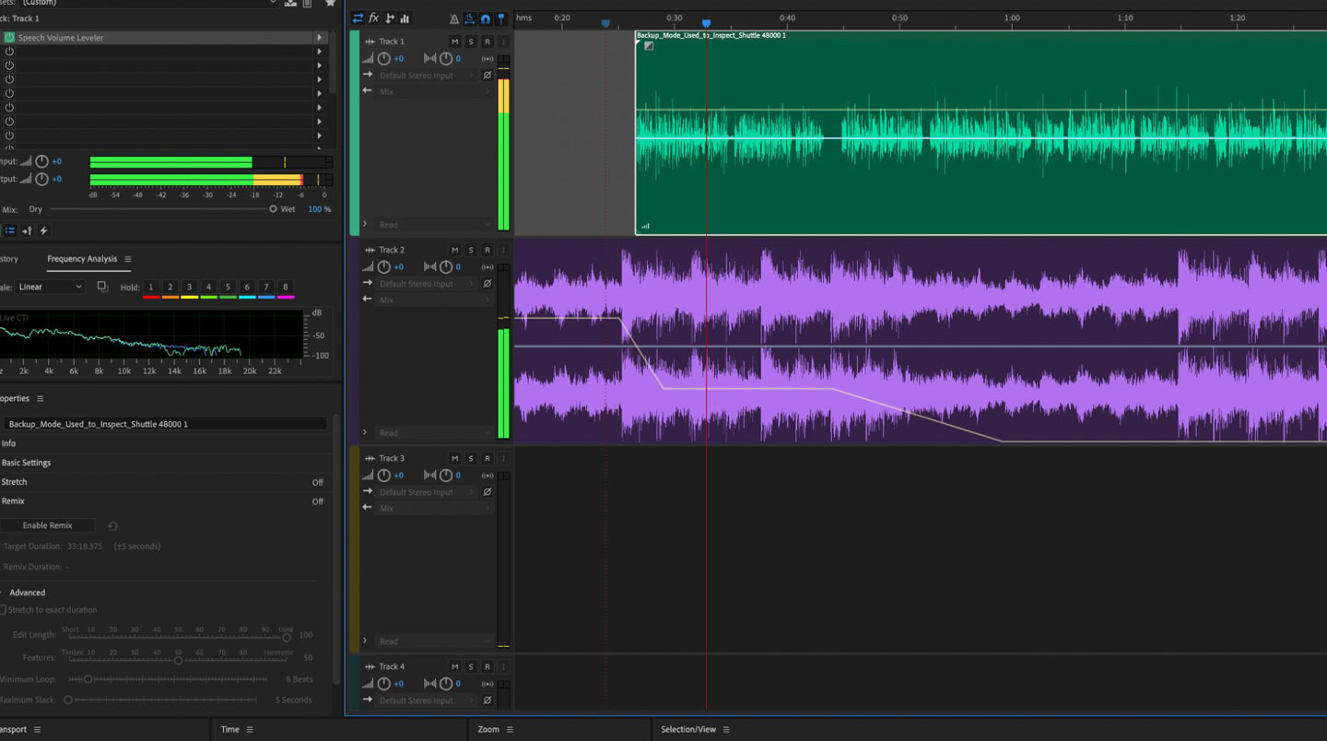Click the Dry/Wet mix slider handle
1327x741 pixels.
click(273, 209)
